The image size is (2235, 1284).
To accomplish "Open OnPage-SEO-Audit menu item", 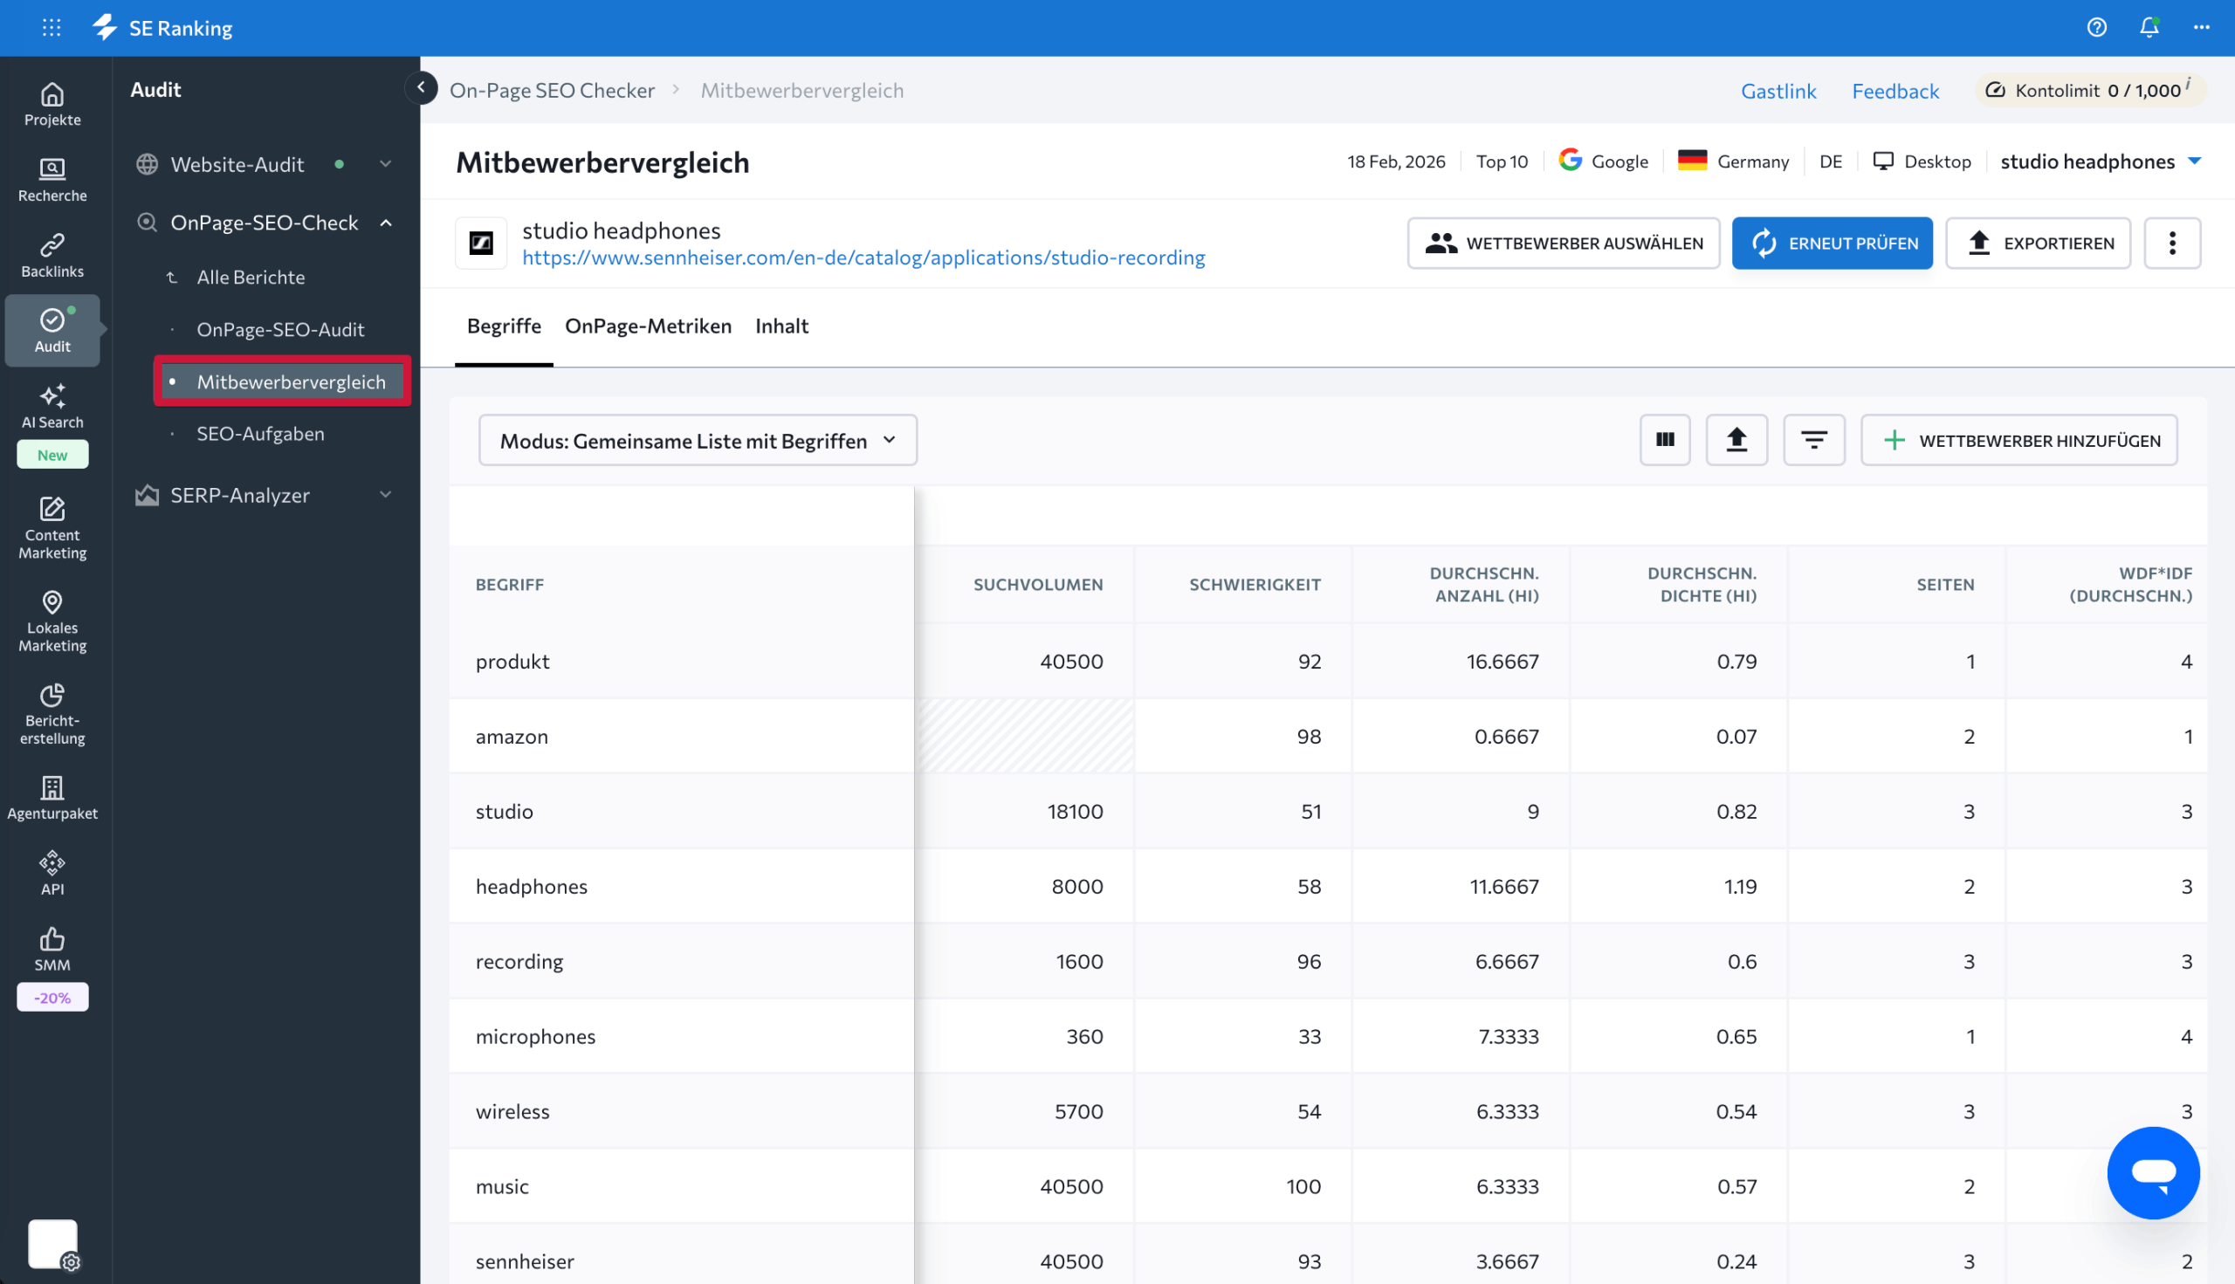I will [280, 329].
